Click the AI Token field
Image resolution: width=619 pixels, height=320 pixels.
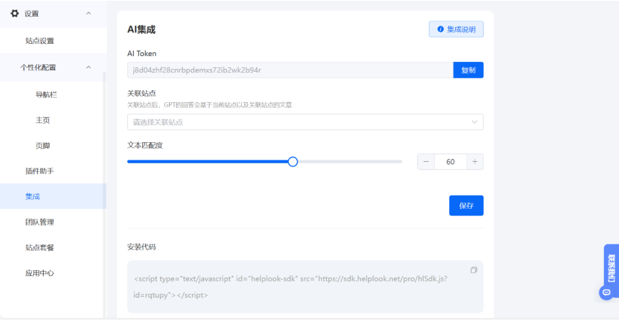(290, 70)
